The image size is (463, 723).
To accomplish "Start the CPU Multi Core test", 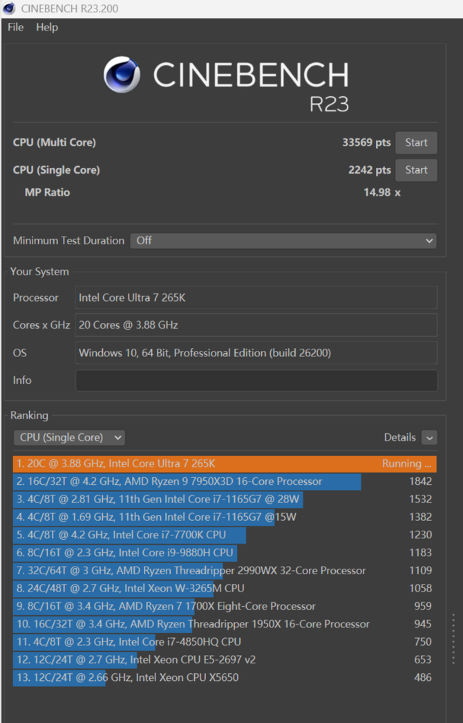I will pos(416,143).
